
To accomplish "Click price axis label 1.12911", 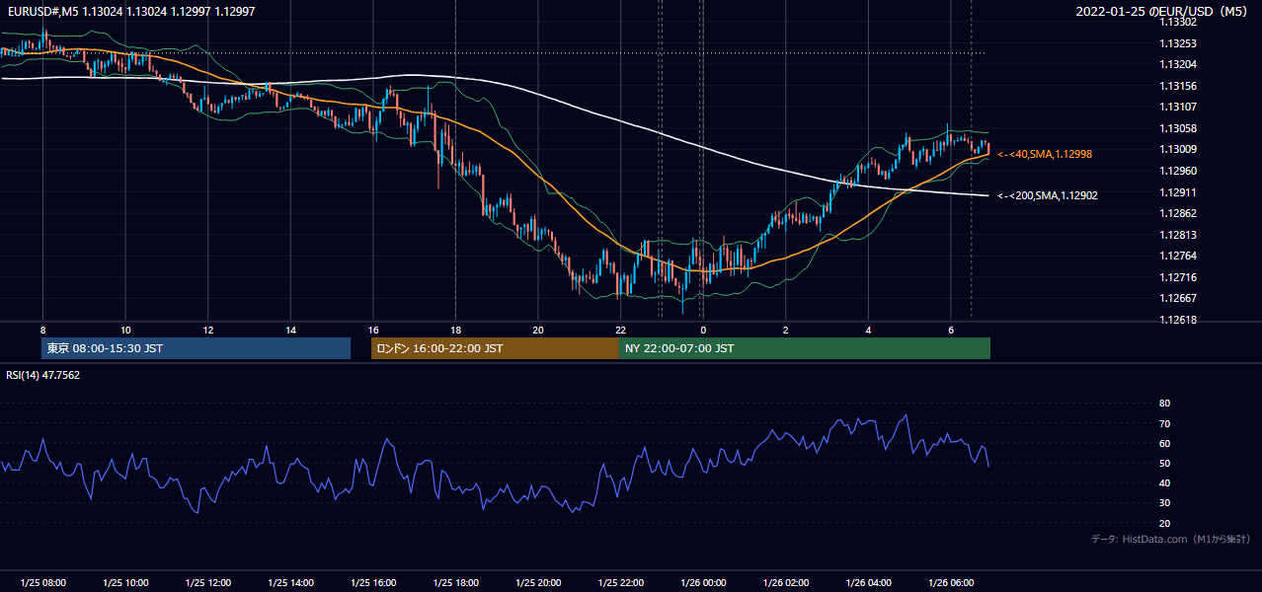I will pos(1178,192).
